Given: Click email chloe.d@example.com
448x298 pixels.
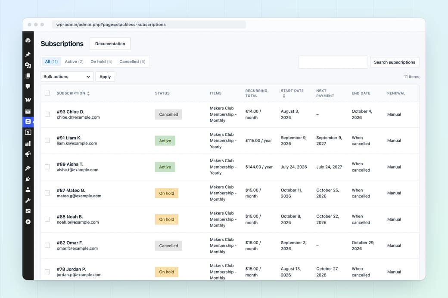Looking at the screenshot, I should click(x=78, y=117).
